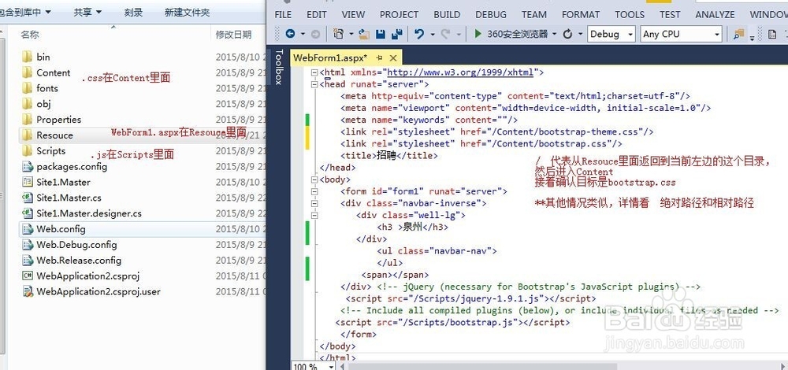Screen dimensions: 788x370
Task: Click the Refresh browser link icon
Action: 568,34
